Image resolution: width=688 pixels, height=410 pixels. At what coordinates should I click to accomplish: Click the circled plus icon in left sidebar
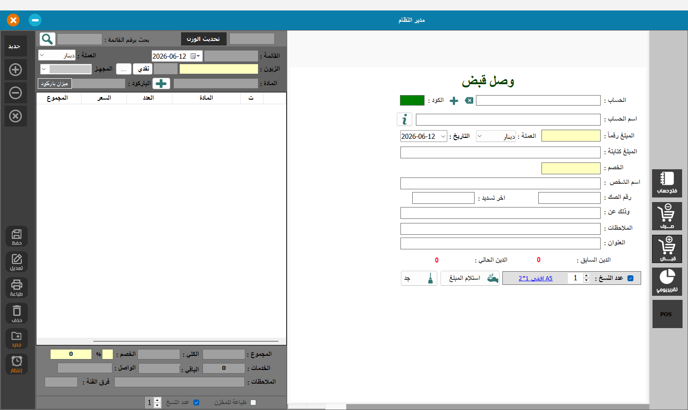tap(15, 70)
